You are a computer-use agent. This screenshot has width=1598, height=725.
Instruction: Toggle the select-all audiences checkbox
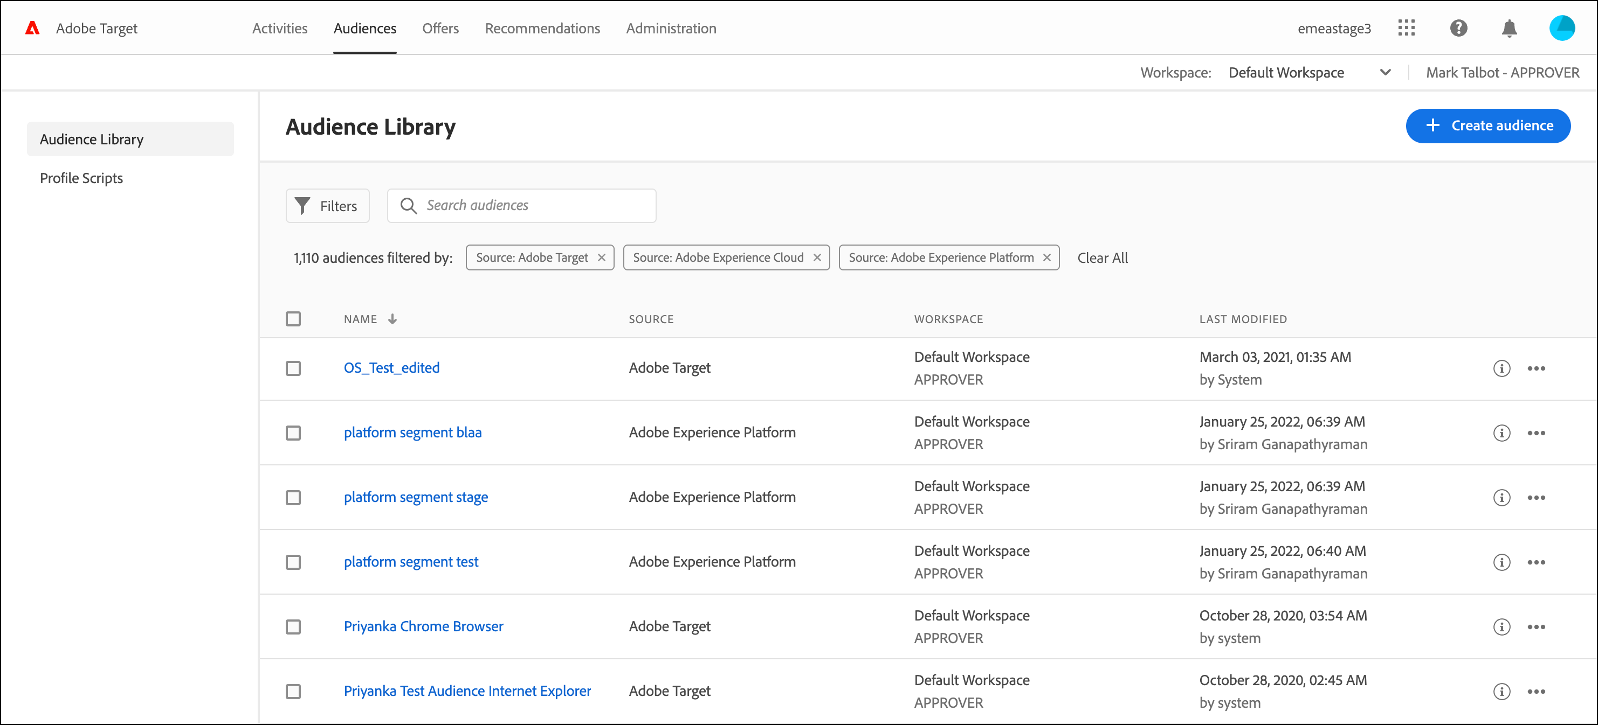293,319
